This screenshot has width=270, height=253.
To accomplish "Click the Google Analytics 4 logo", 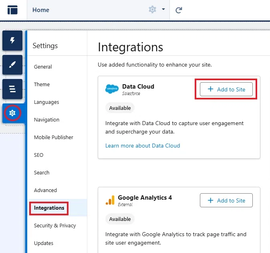I will click(x=110, y=200).
